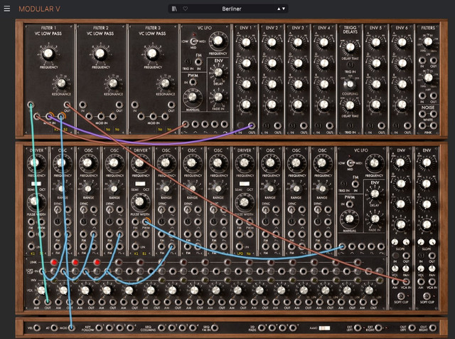Click the TRIGG DELAYS COUPLING knob
The height and width of the screenshot is (339, 455).
[x=350, y=84]
